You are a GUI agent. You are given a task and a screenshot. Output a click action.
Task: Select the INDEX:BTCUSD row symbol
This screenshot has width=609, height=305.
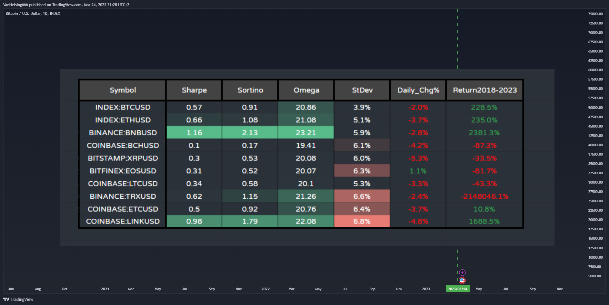tap(123, 107)
